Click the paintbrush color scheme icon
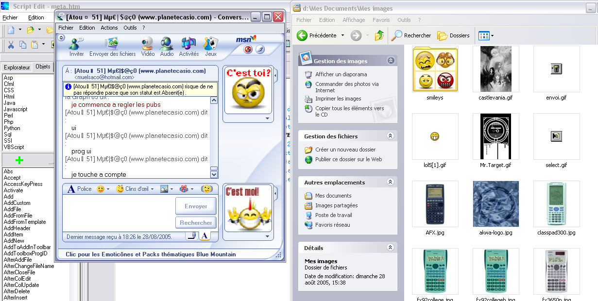This screenshot has height=301, width=598. pos(259,50)
